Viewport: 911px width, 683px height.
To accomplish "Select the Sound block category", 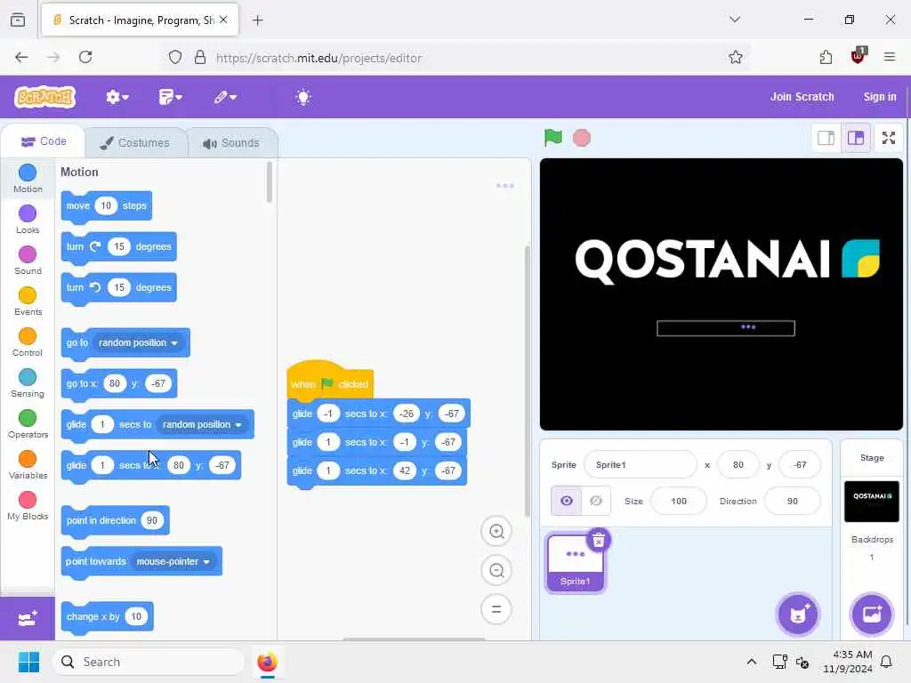I will tap(28, 261).
